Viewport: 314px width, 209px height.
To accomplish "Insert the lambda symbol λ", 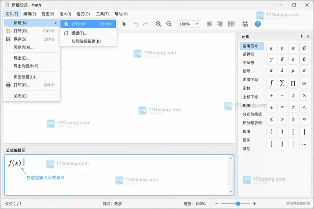I will click(x=282, y=70).
